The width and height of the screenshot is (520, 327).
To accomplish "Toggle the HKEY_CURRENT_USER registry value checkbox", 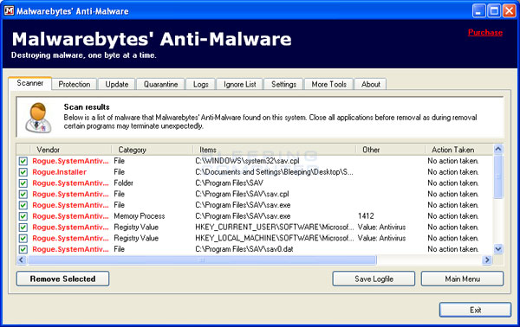I will (x=23, y=228).
